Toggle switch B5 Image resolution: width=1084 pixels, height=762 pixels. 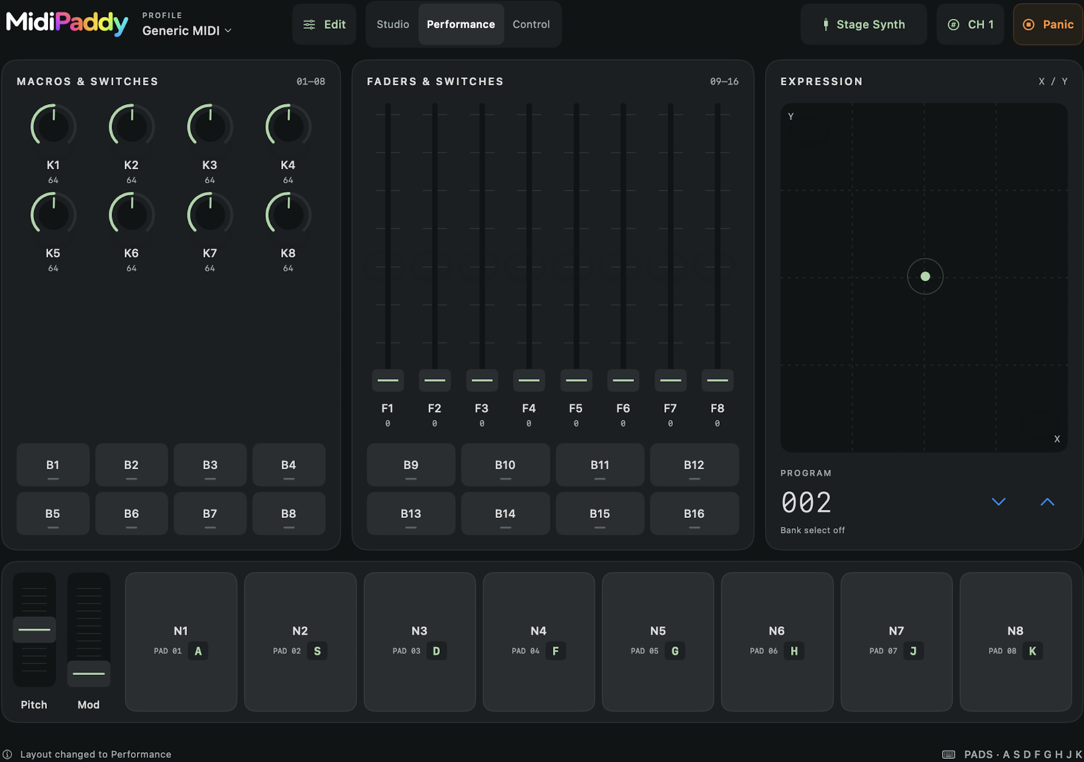53,514
